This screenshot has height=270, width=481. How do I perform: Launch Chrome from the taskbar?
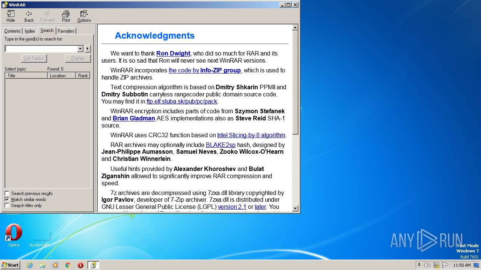[x=68, y=265]
